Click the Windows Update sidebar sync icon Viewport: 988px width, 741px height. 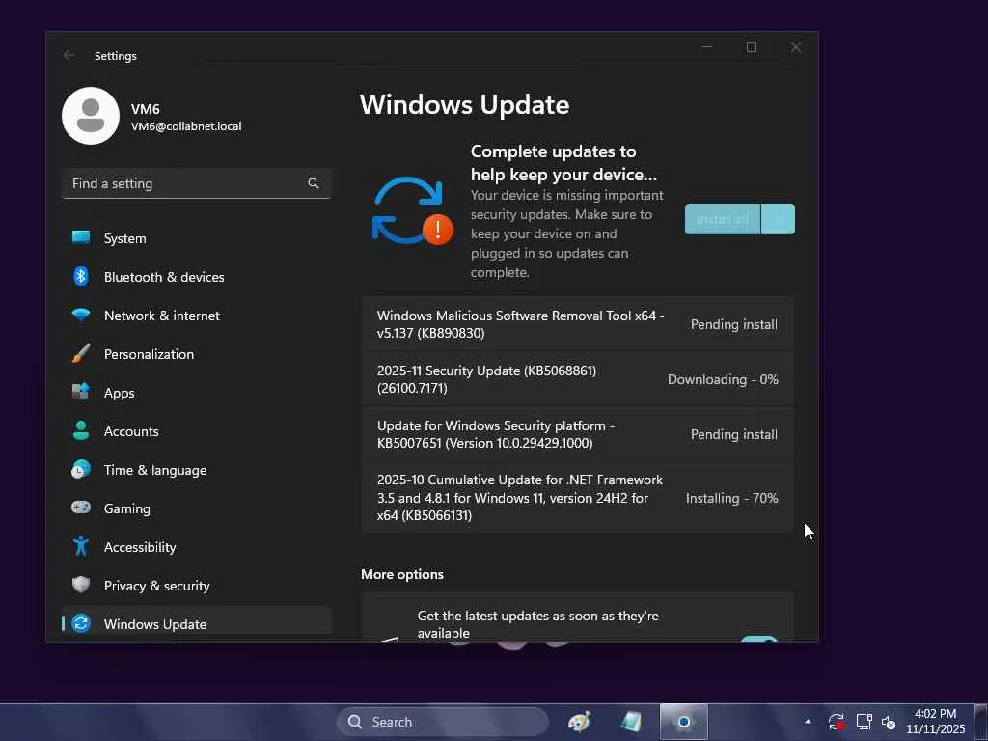[81, 623]
